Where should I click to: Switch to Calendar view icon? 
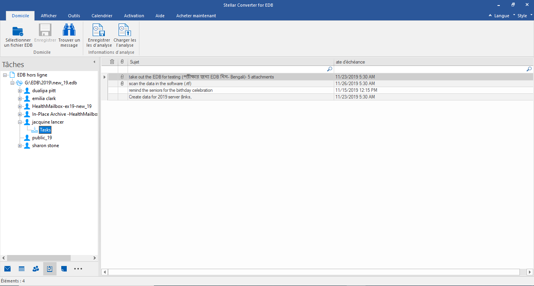(x=22, y=269)
